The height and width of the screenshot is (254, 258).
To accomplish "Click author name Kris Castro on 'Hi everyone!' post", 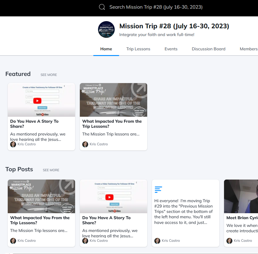I will coord(171,241).
